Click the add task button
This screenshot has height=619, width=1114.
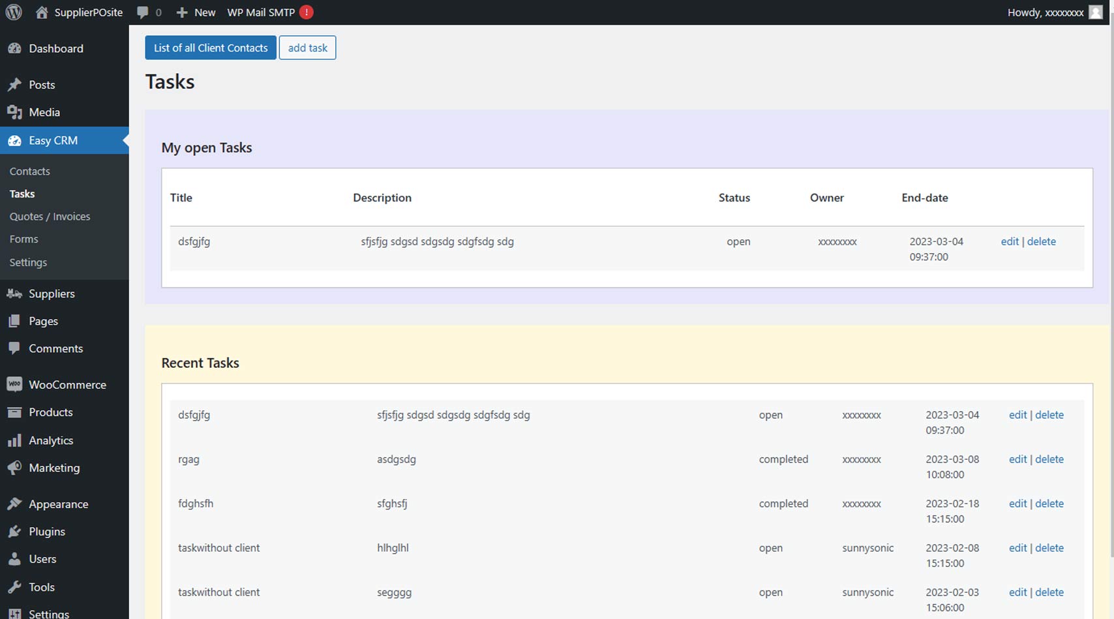(x=307, y=48)
